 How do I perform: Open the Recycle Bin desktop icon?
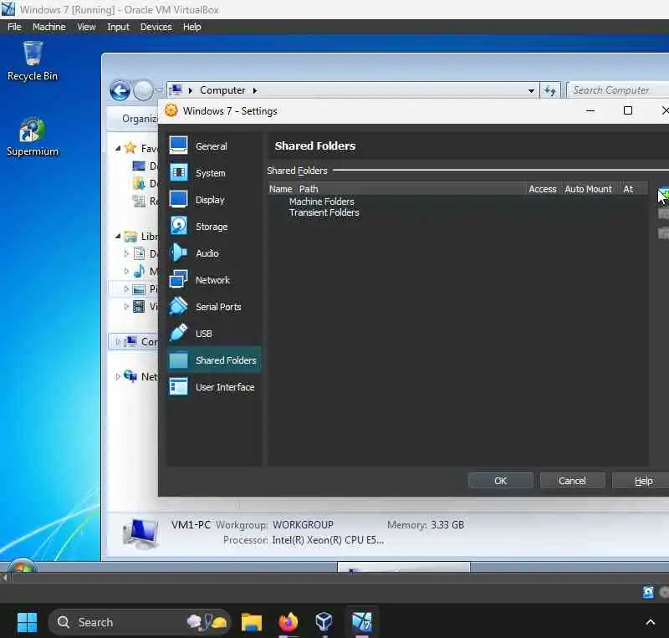pyautogui.click(x=33, y=61)
